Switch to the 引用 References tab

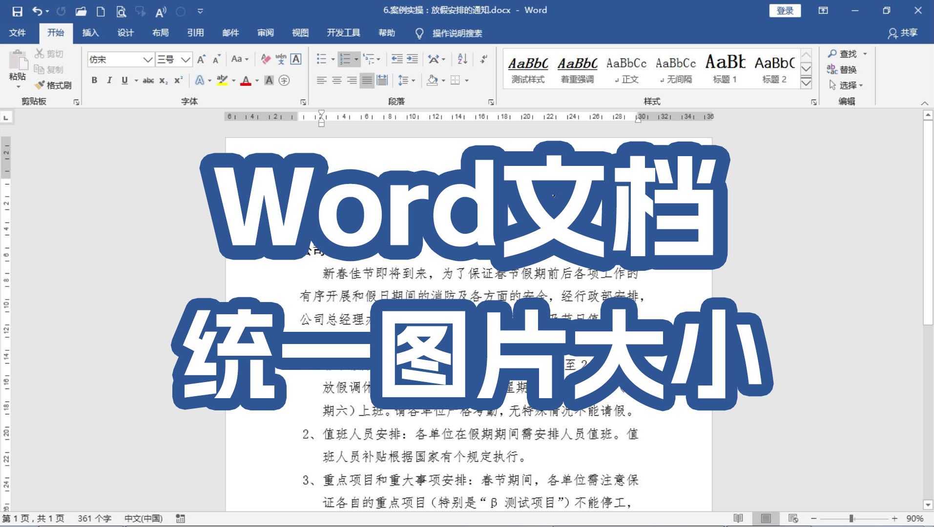[195, 33]
